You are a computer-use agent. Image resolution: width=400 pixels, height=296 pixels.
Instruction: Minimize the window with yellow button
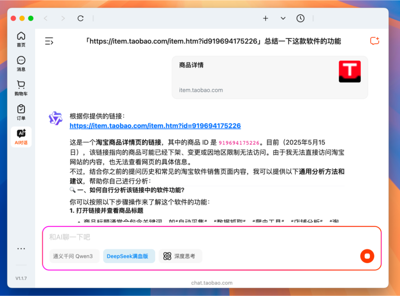pos(22,18)
